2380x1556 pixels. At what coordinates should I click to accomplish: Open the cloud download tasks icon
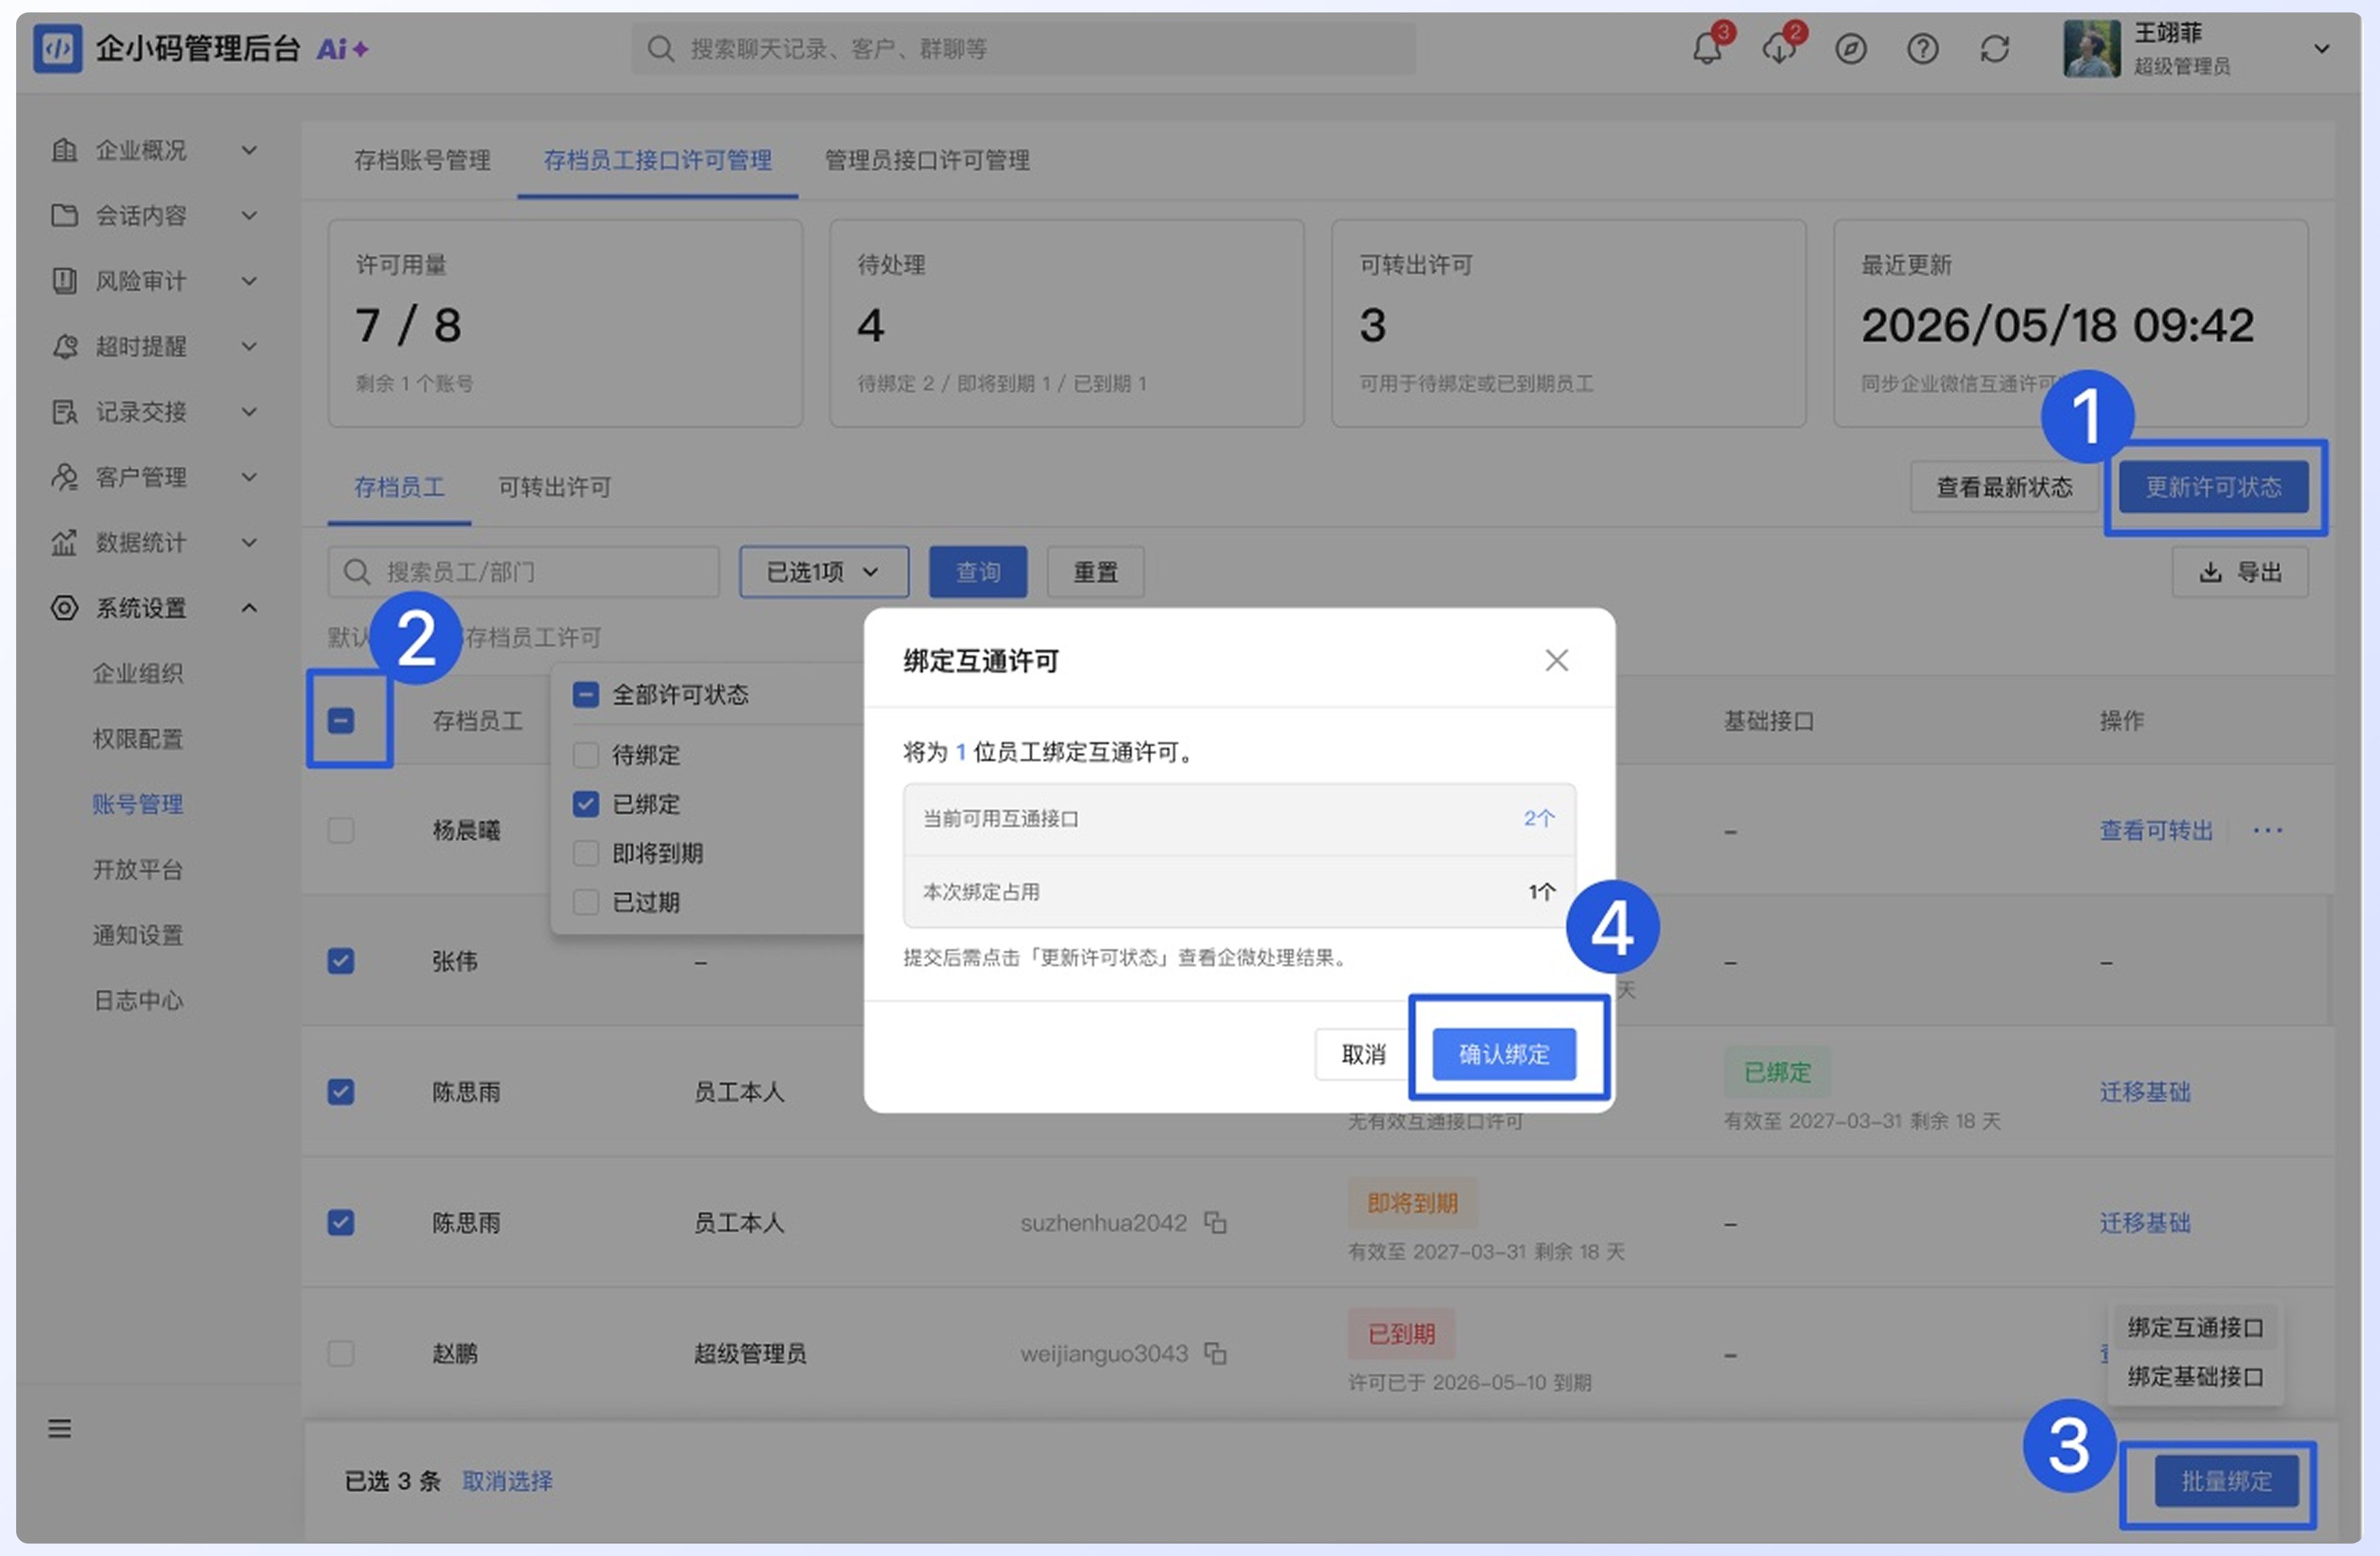click(x=1780, y=48)
